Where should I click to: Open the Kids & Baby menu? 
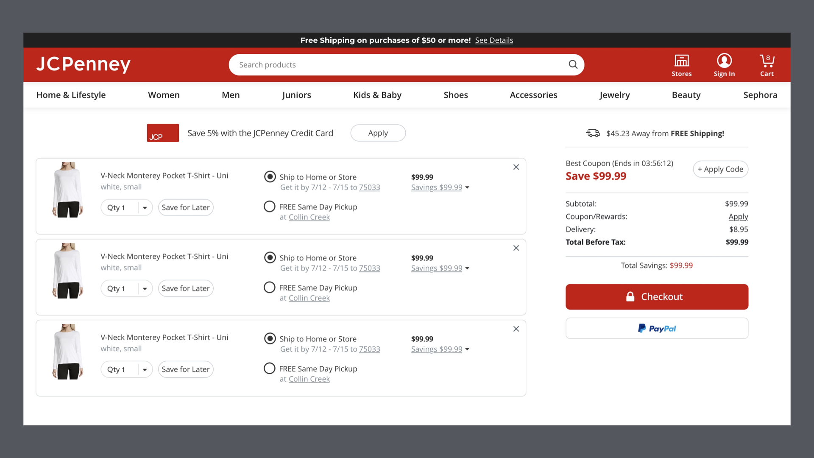point(377,95)
